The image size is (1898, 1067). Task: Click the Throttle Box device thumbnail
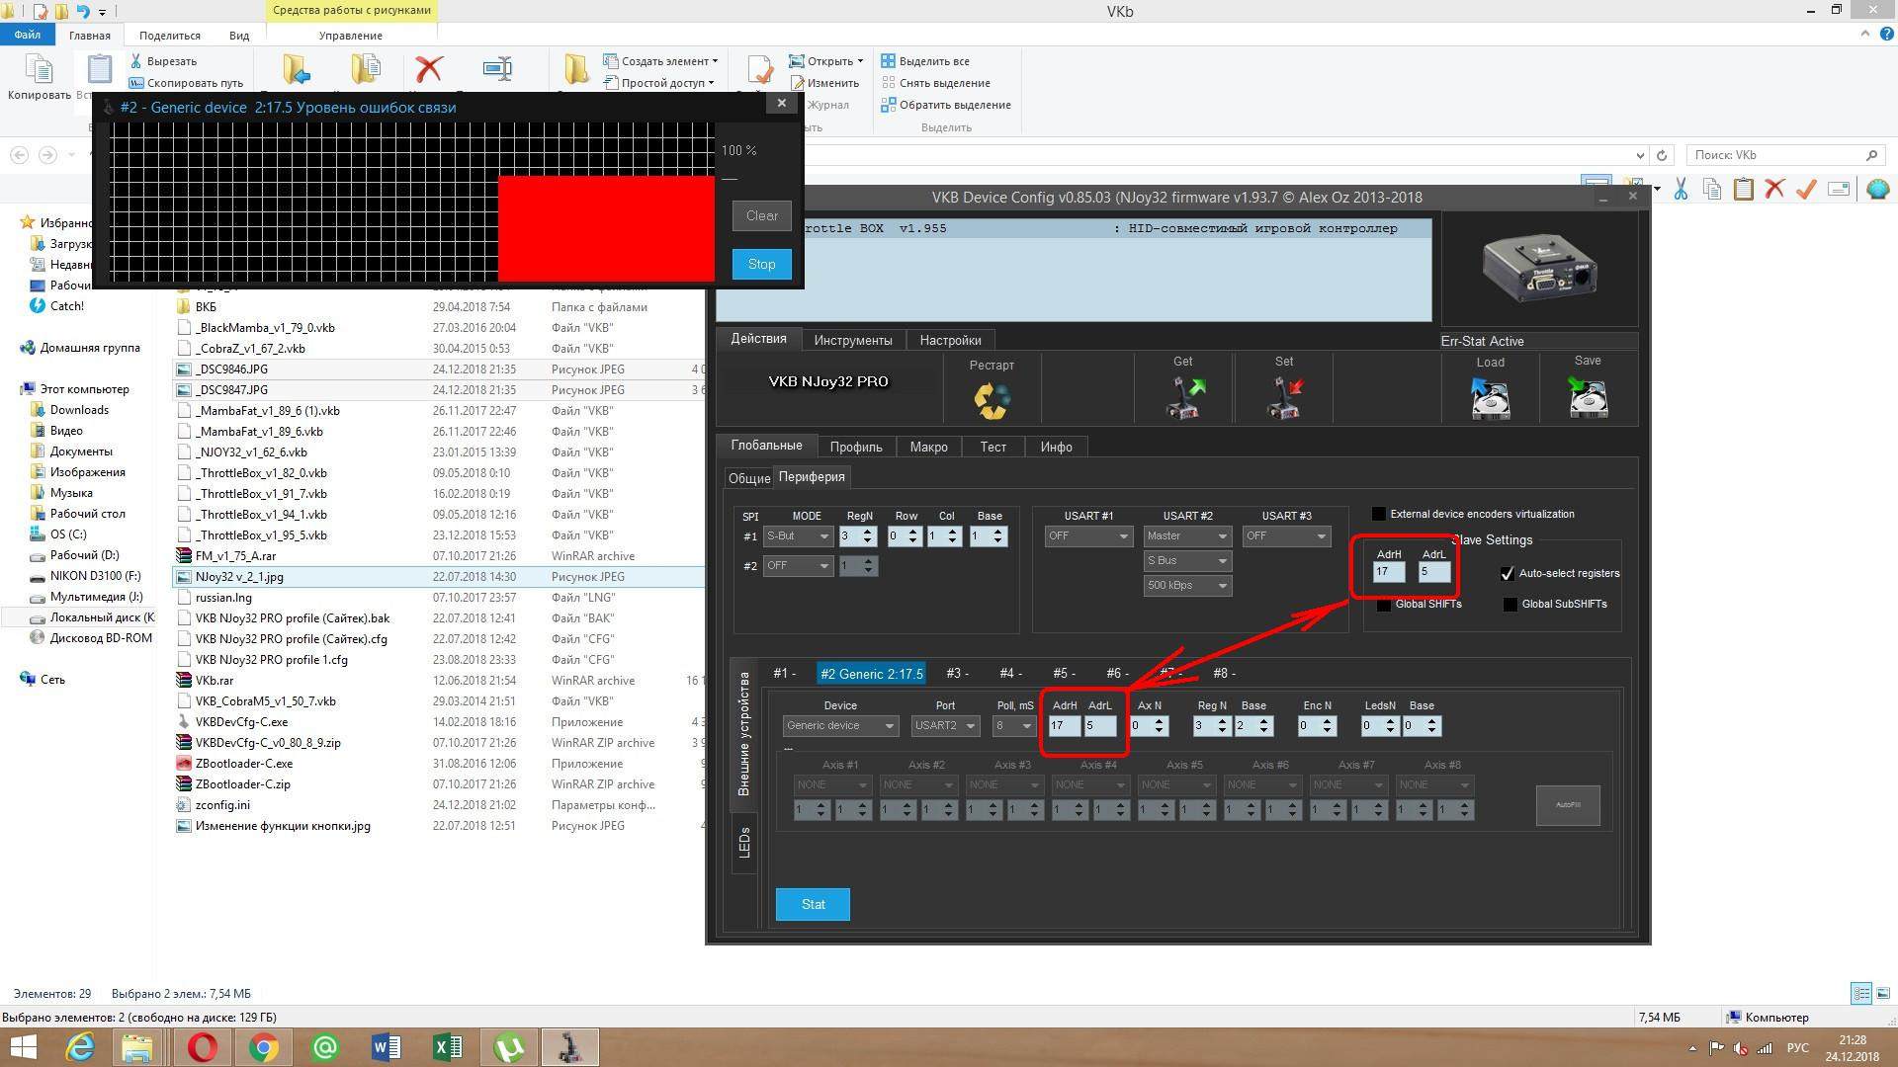1539,268
